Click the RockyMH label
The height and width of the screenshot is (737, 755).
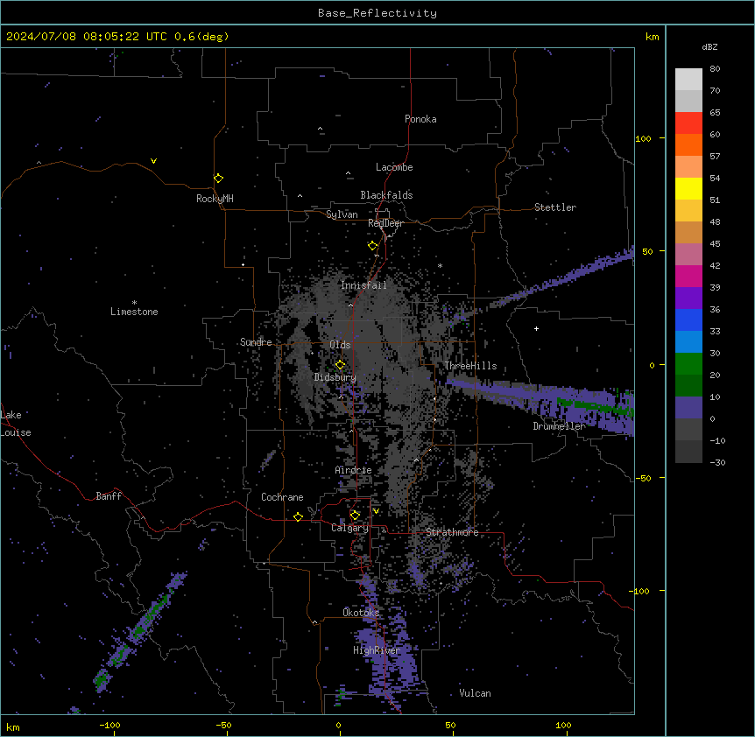click(x=215, y=199)
